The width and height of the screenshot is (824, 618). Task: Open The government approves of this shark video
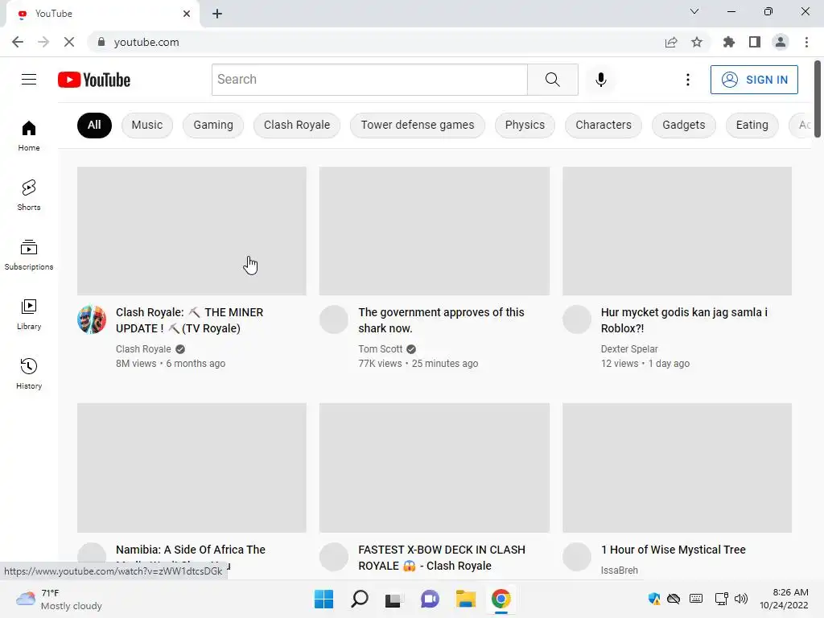[441, 320]
